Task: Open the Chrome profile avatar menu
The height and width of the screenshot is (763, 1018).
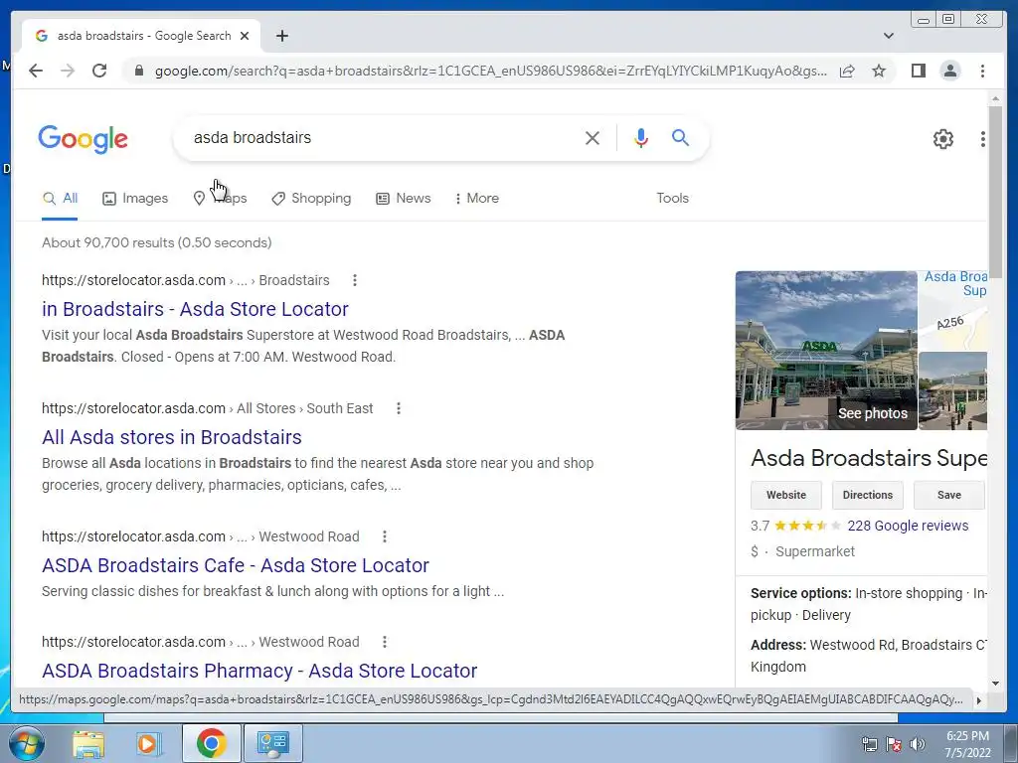Action: [949, 71]
